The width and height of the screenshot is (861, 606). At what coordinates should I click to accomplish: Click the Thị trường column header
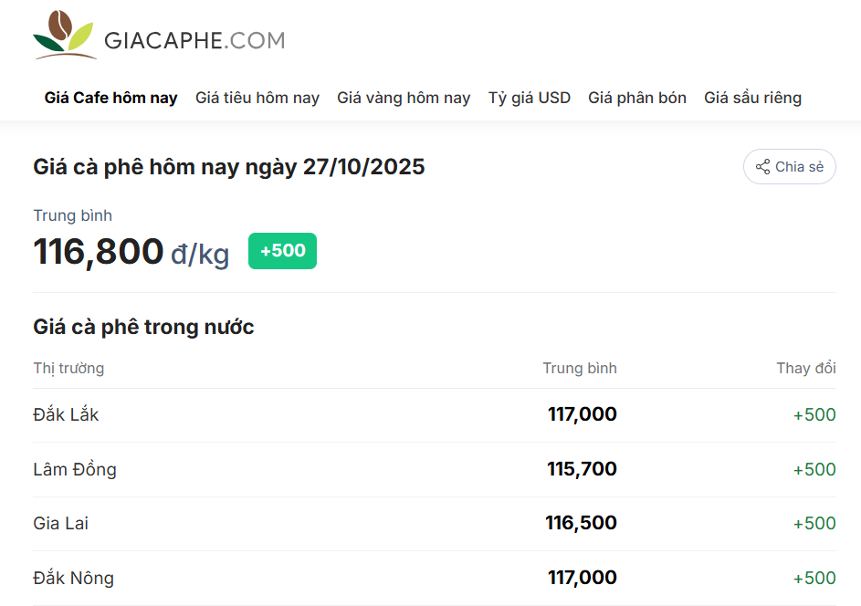point(68,368)
